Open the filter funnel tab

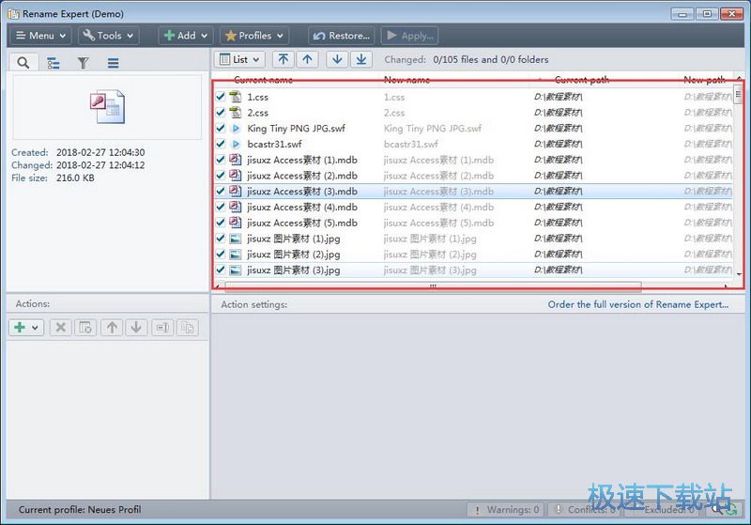tap(83, 63)
